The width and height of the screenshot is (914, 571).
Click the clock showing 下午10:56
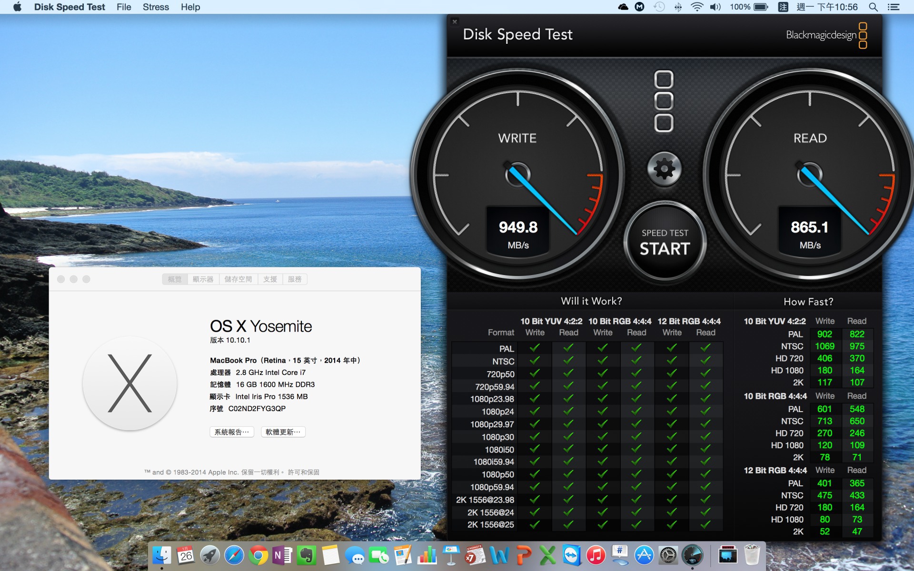coord(827,7)
